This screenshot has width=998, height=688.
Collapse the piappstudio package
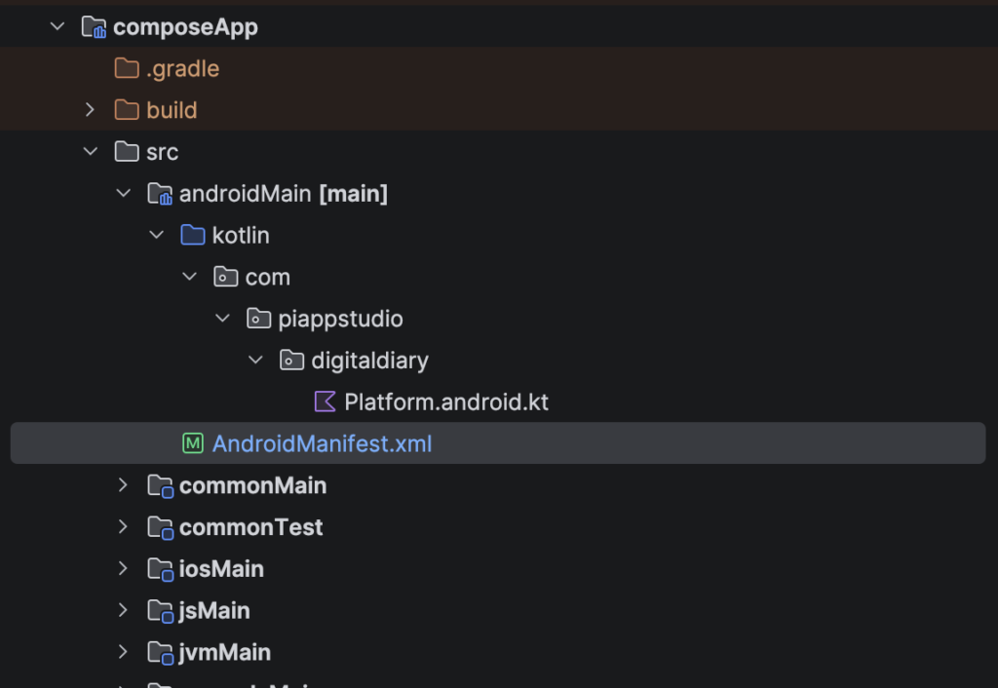point(222,319)
